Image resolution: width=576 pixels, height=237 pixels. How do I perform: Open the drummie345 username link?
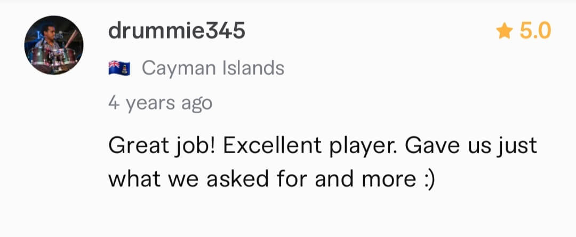point(177,31)
